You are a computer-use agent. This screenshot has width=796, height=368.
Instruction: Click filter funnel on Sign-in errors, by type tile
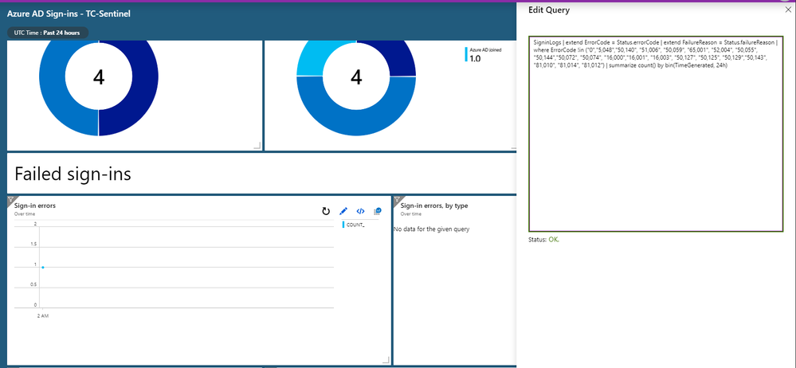[x=398, y=199]
